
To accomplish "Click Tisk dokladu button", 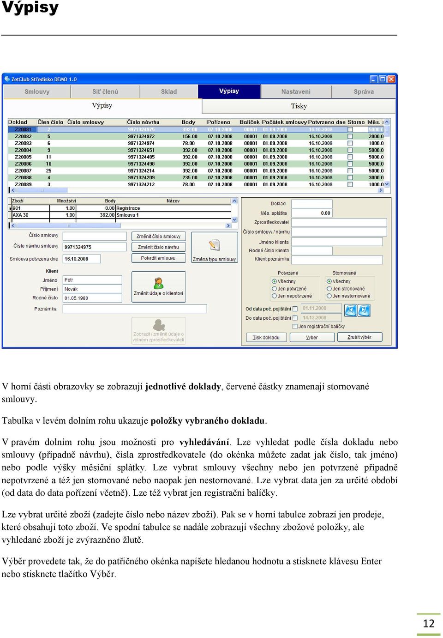I will click(266, 337).
